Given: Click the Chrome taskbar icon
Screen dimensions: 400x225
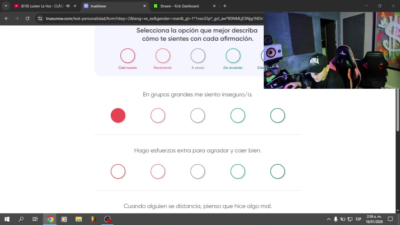Looking at the screenshot, I should [x=50, y=219].
